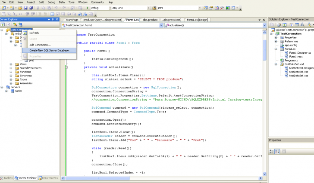The width and height of the screenshot is (314, 183).
Task: Choose Create New SQL Server Database
Action: [50, 50]
